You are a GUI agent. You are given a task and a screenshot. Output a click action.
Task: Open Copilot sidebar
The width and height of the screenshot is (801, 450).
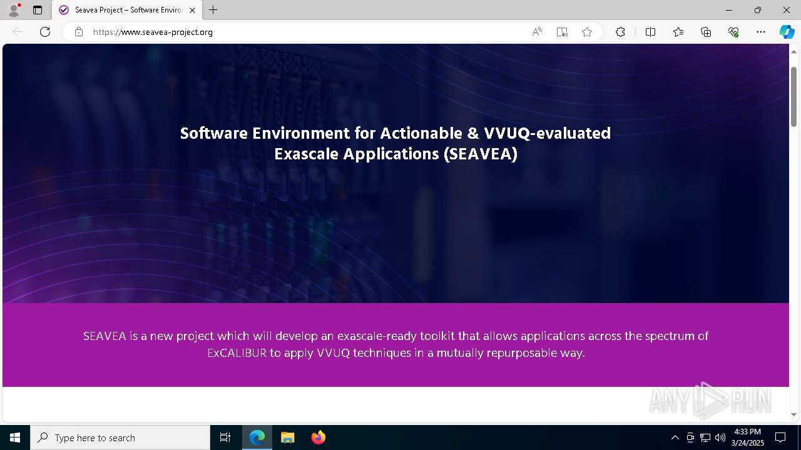787,32
